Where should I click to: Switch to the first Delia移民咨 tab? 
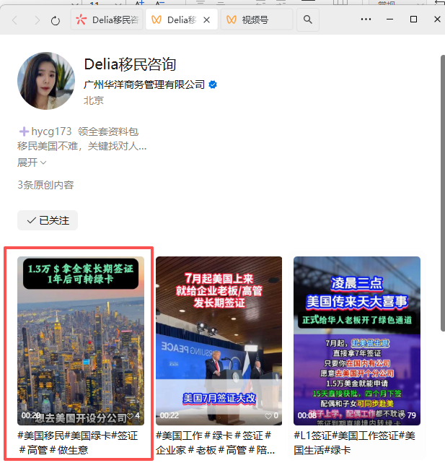pyautogui.click(x=107, y=20)
